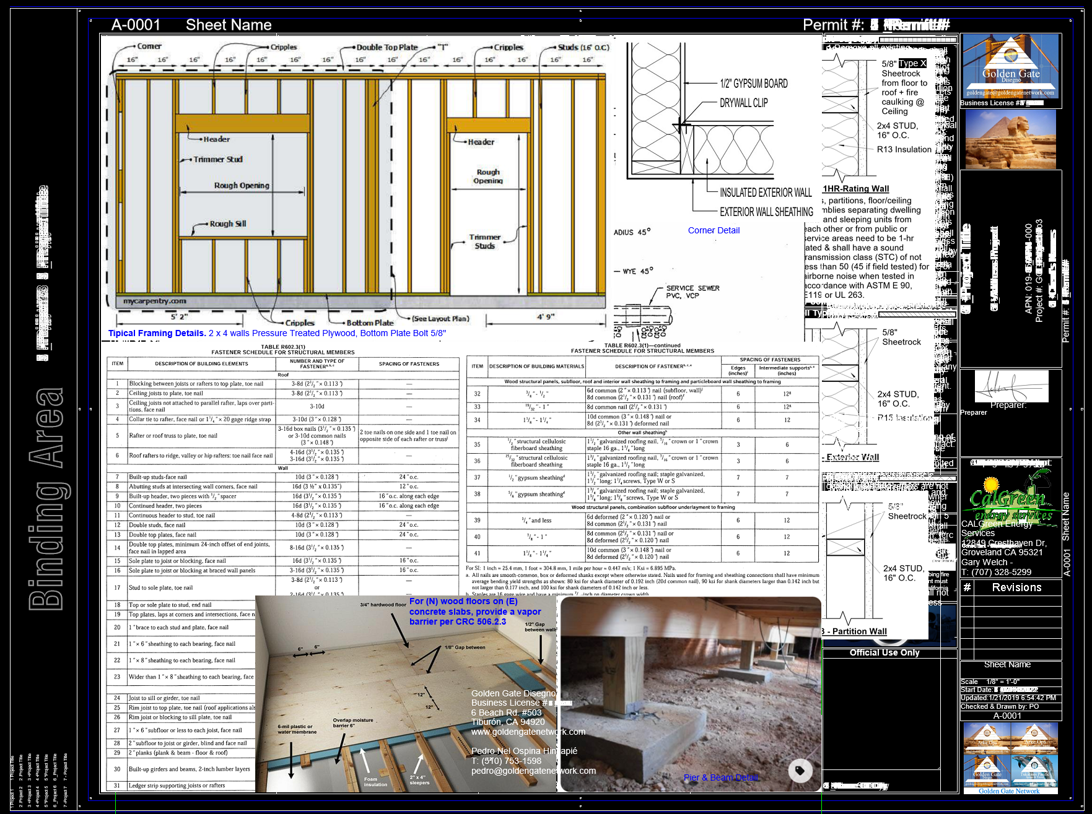
Task: Select the Official Use Only box
Action: tap(884, 652)
